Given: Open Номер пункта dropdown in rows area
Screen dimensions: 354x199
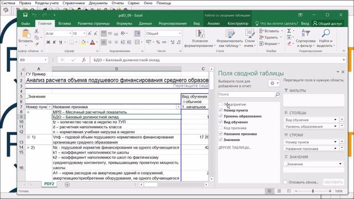Looking at the screenshot, I should (x=335, y=142).
